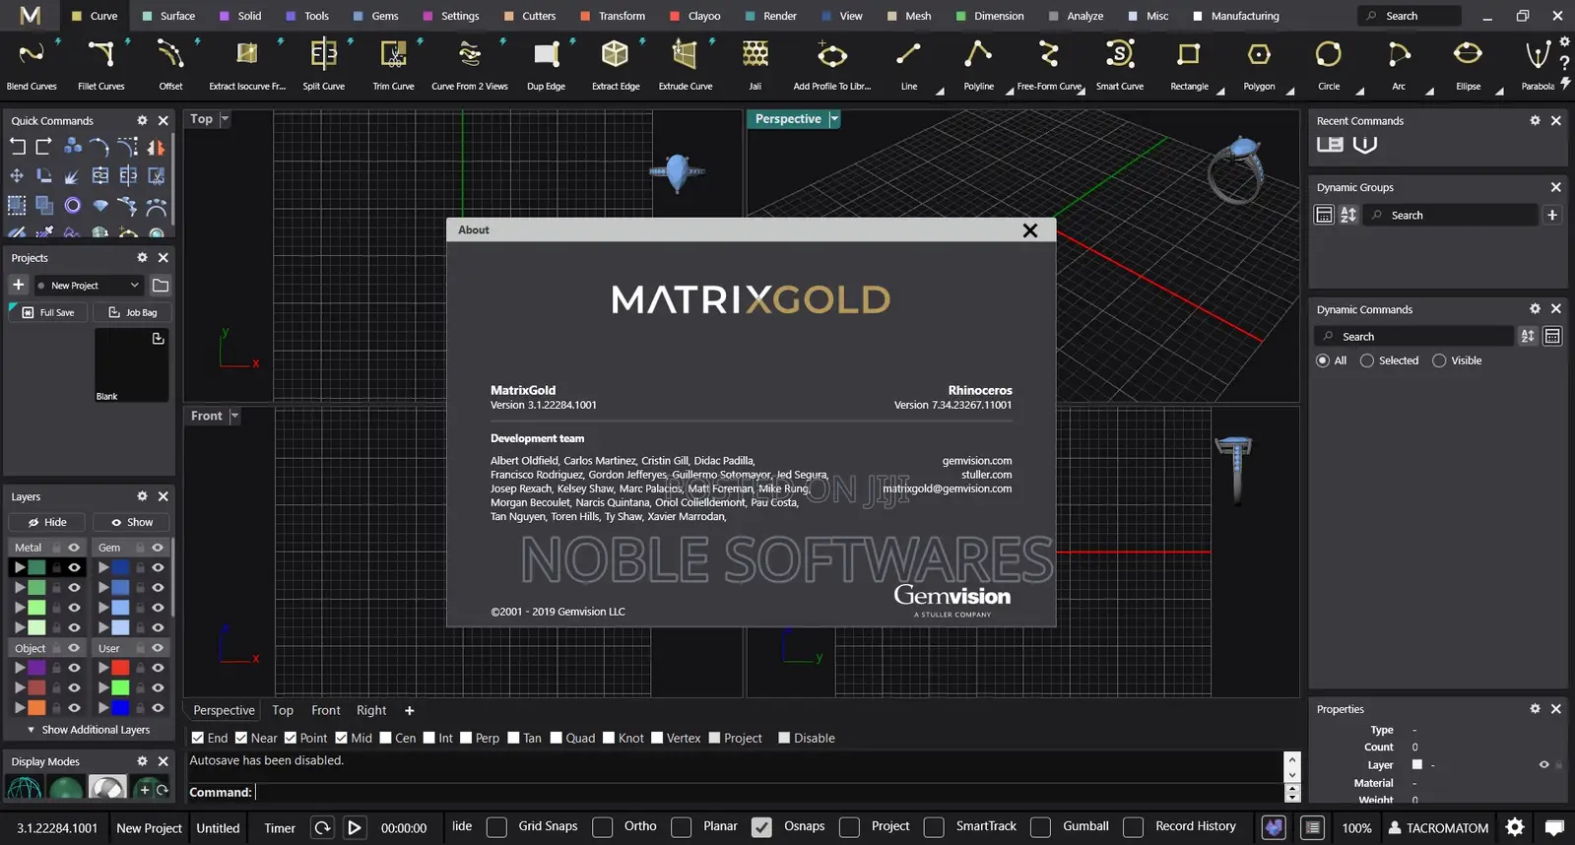Click the Show layers button
The image size is (1575, 845).
(131, 522)
